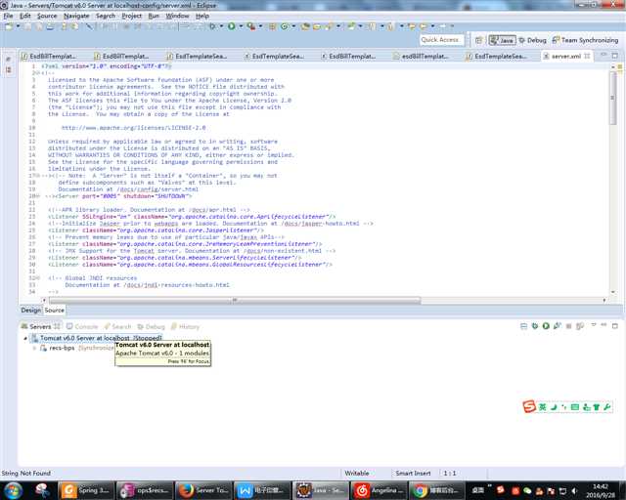Screen dimensions: 626x500
Task: Click Sogou input method S logo
Action: (x=529, y=406)
